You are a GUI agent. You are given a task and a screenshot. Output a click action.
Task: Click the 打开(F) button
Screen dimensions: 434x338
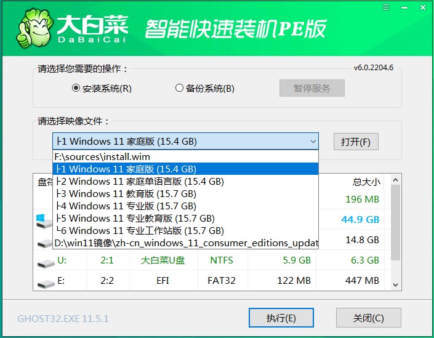[x=356, y=142]
